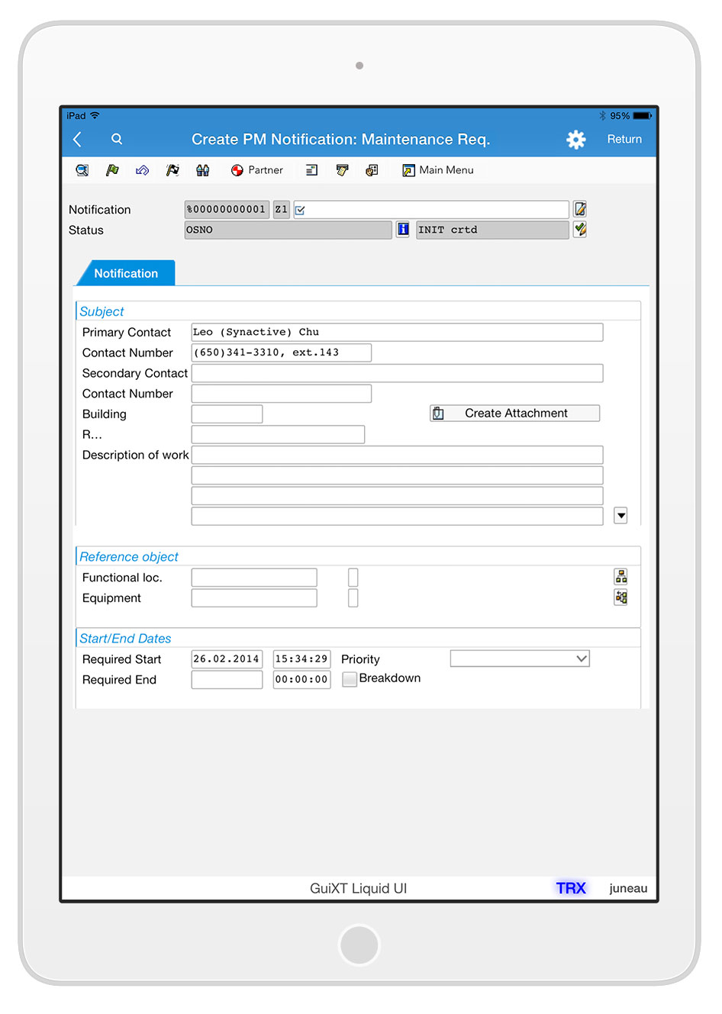Image resolution: width=722 pixels, height=1014 pixels.
Task: Click the Create Attachment button
Action: click(514, 414)
